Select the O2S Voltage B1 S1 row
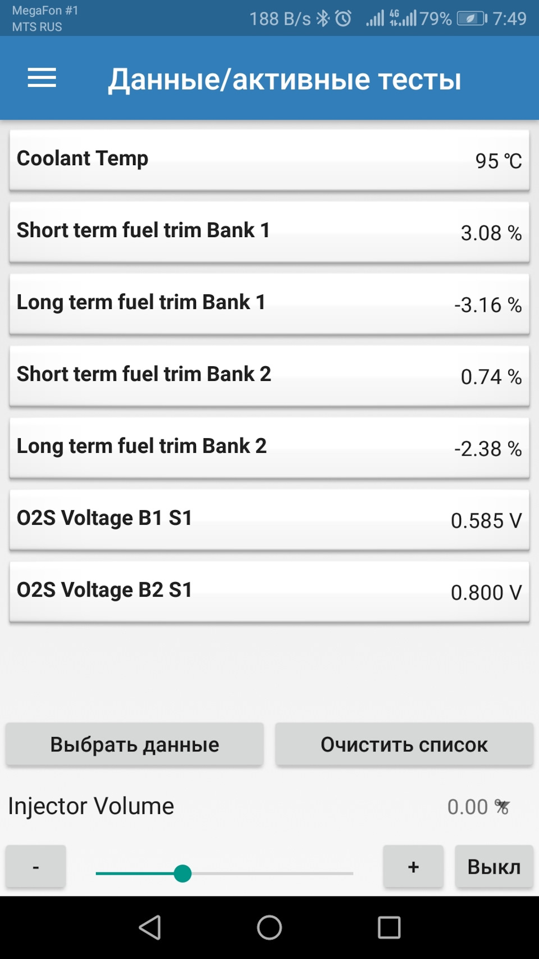 pyautogui.click(x=269, y=520)
